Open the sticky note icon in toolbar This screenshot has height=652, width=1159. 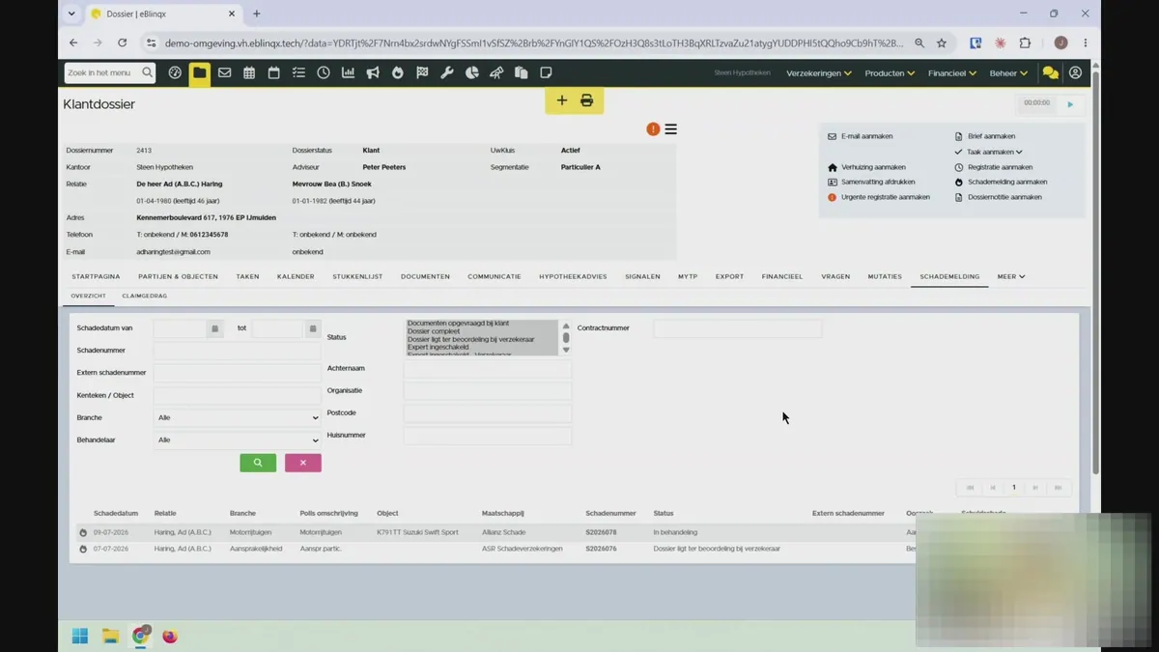[x=547, y=72]
